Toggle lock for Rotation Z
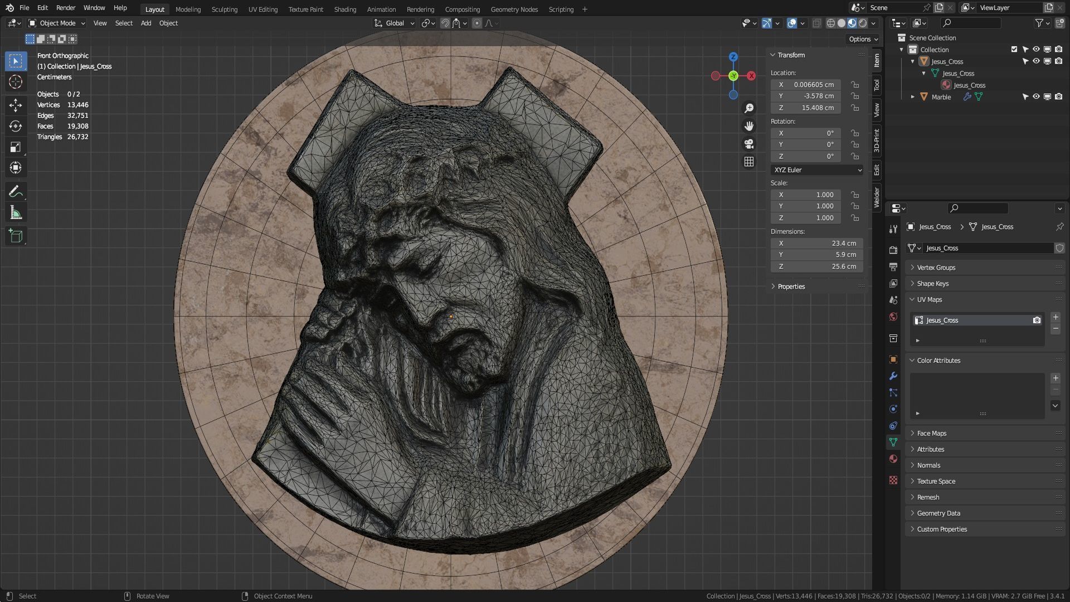 point(855,157)
